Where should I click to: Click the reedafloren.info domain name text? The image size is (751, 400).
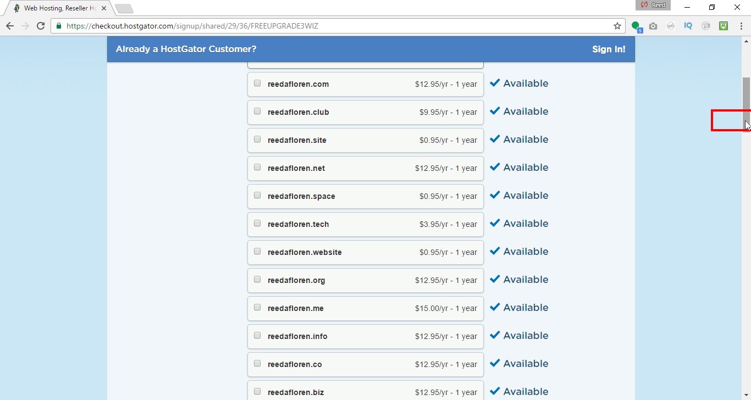point(297,337)
